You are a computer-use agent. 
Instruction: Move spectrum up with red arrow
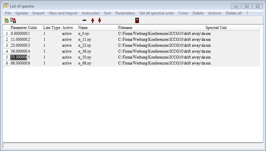pyautogui.click(x=93, y=20)
